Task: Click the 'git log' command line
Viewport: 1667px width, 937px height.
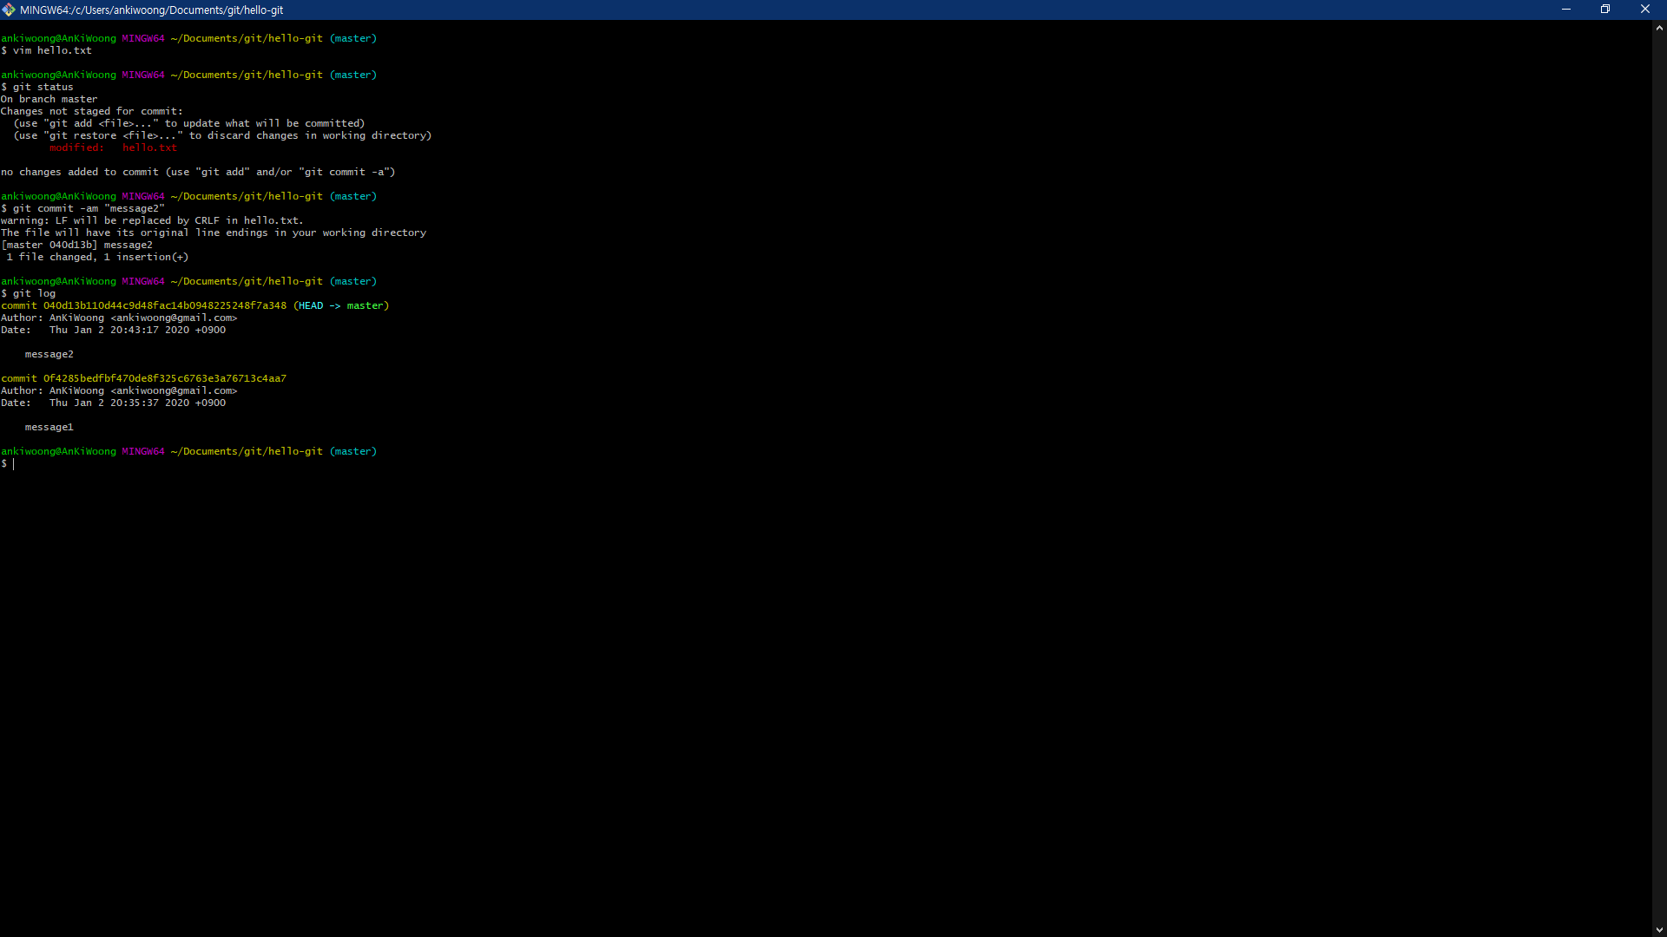Action: (35, 293)
